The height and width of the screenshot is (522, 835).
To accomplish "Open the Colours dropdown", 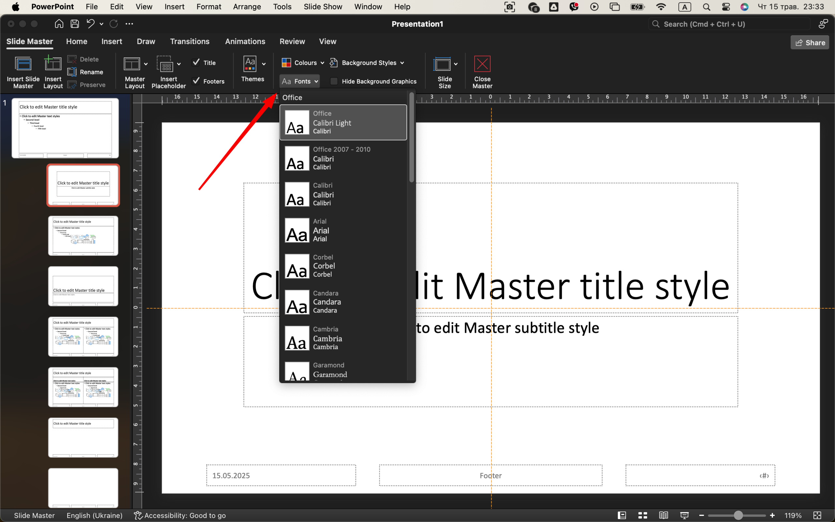I will click(303, 63).
